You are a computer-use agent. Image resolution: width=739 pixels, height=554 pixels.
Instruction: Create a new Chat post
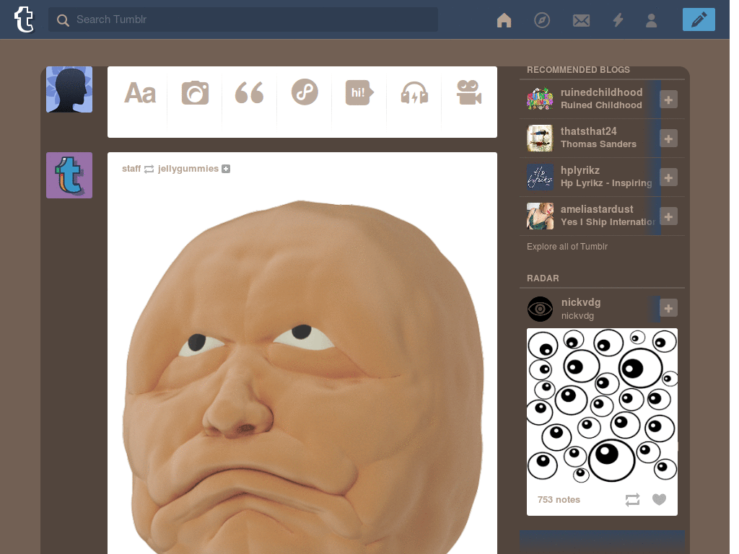click(359, 93)
